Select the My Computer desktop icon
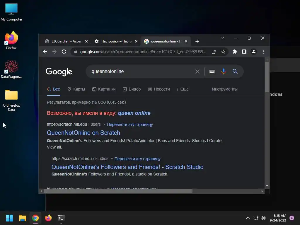300x225 pixels. pyautogui.click(x=11, y=12)
